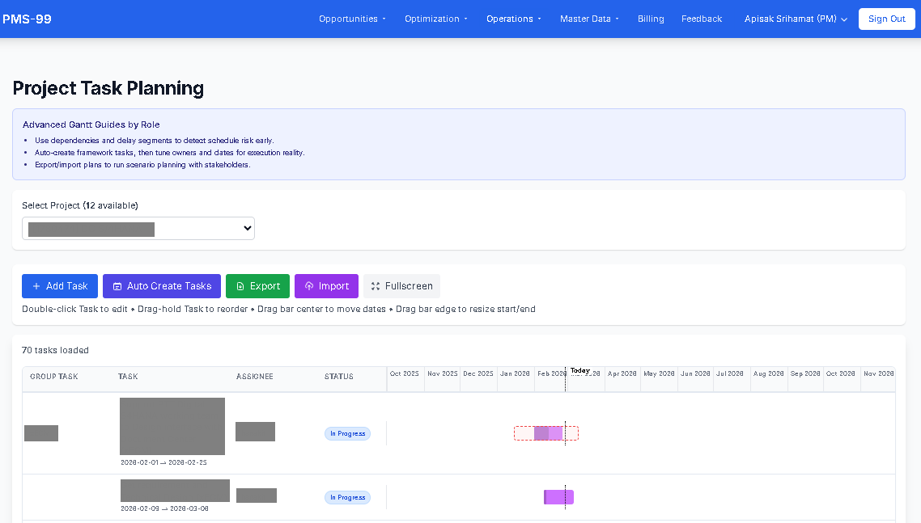Screen dimensions: 921x523
Task: Click the Assignee column header
Action: pyautogui.click(x=255, y=377)
